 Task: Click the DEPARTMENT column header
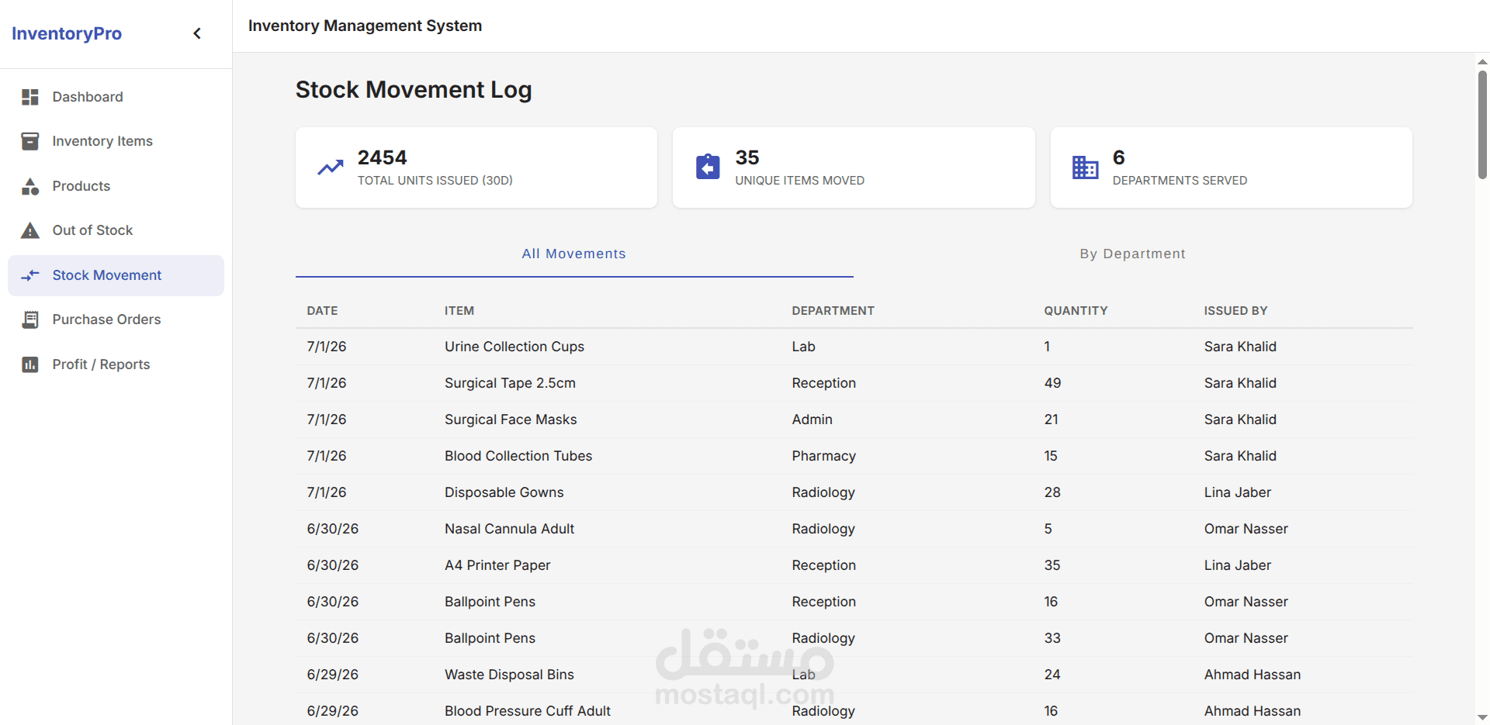coord(833,311)
